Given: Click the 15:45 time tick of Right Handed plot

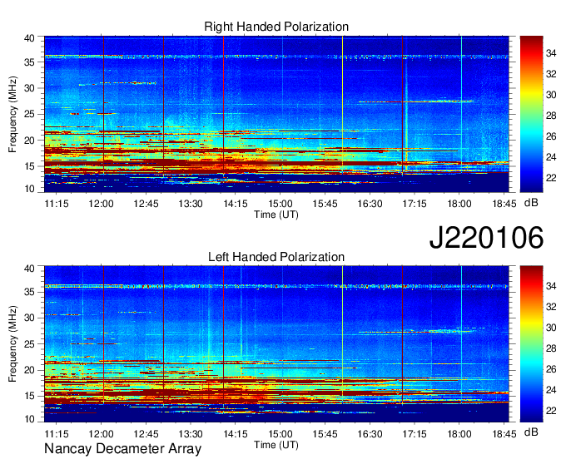Looking at the screenshot, I should coord(325,204).
